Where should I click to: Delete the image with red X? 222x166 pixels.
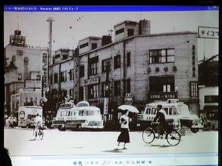click(x=128, y=162)
